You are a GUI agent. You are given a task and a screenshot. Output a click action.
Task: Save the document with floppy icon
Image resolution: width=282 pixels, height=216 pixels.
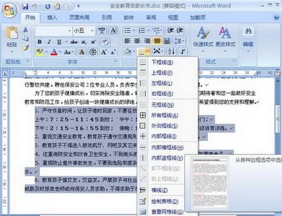click(x=25, y=6)
